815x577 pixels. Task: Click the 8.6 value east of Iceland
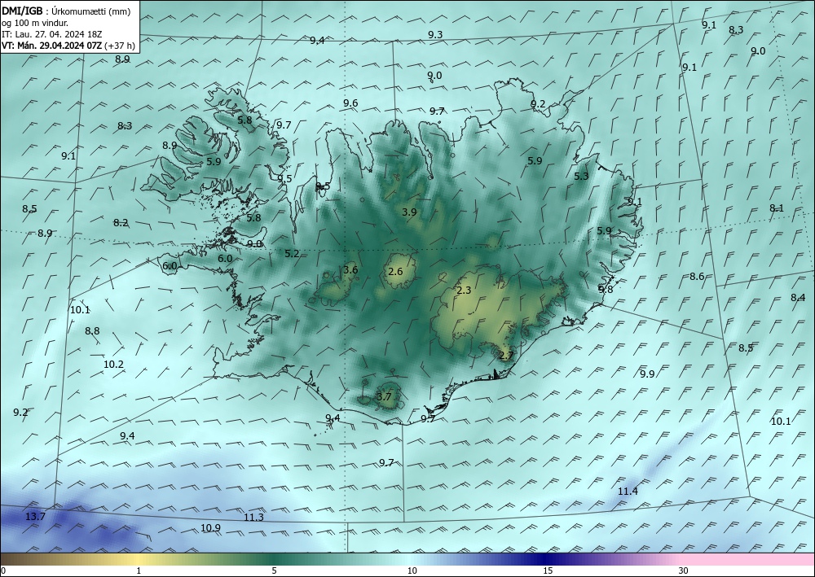tap(697, 277)
